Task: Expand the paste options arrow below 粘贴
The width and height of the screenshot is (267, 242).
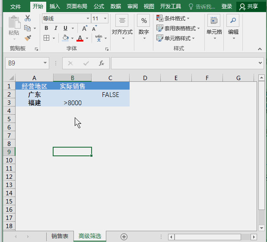Action: 14,39
